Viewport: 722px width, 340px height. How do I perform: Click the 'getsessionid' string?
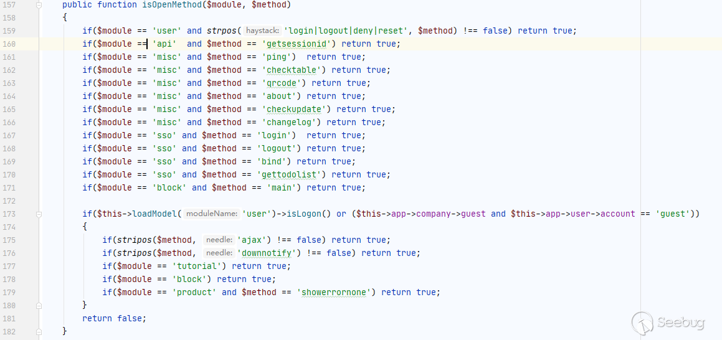tap(299, 44)
